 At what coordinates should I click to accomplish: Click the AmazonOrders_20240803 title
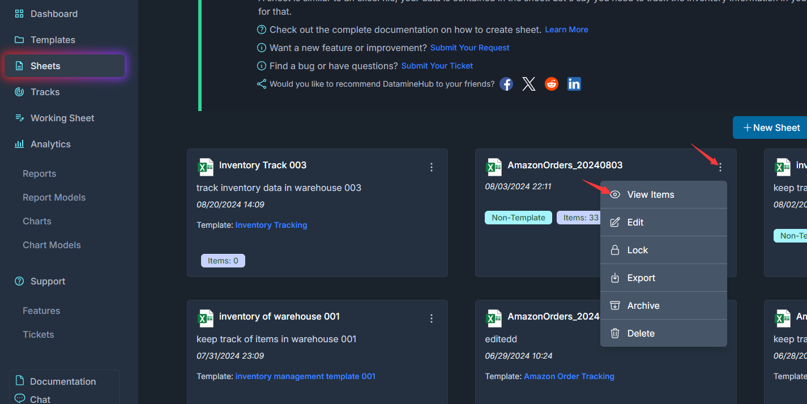coord(565,165)
